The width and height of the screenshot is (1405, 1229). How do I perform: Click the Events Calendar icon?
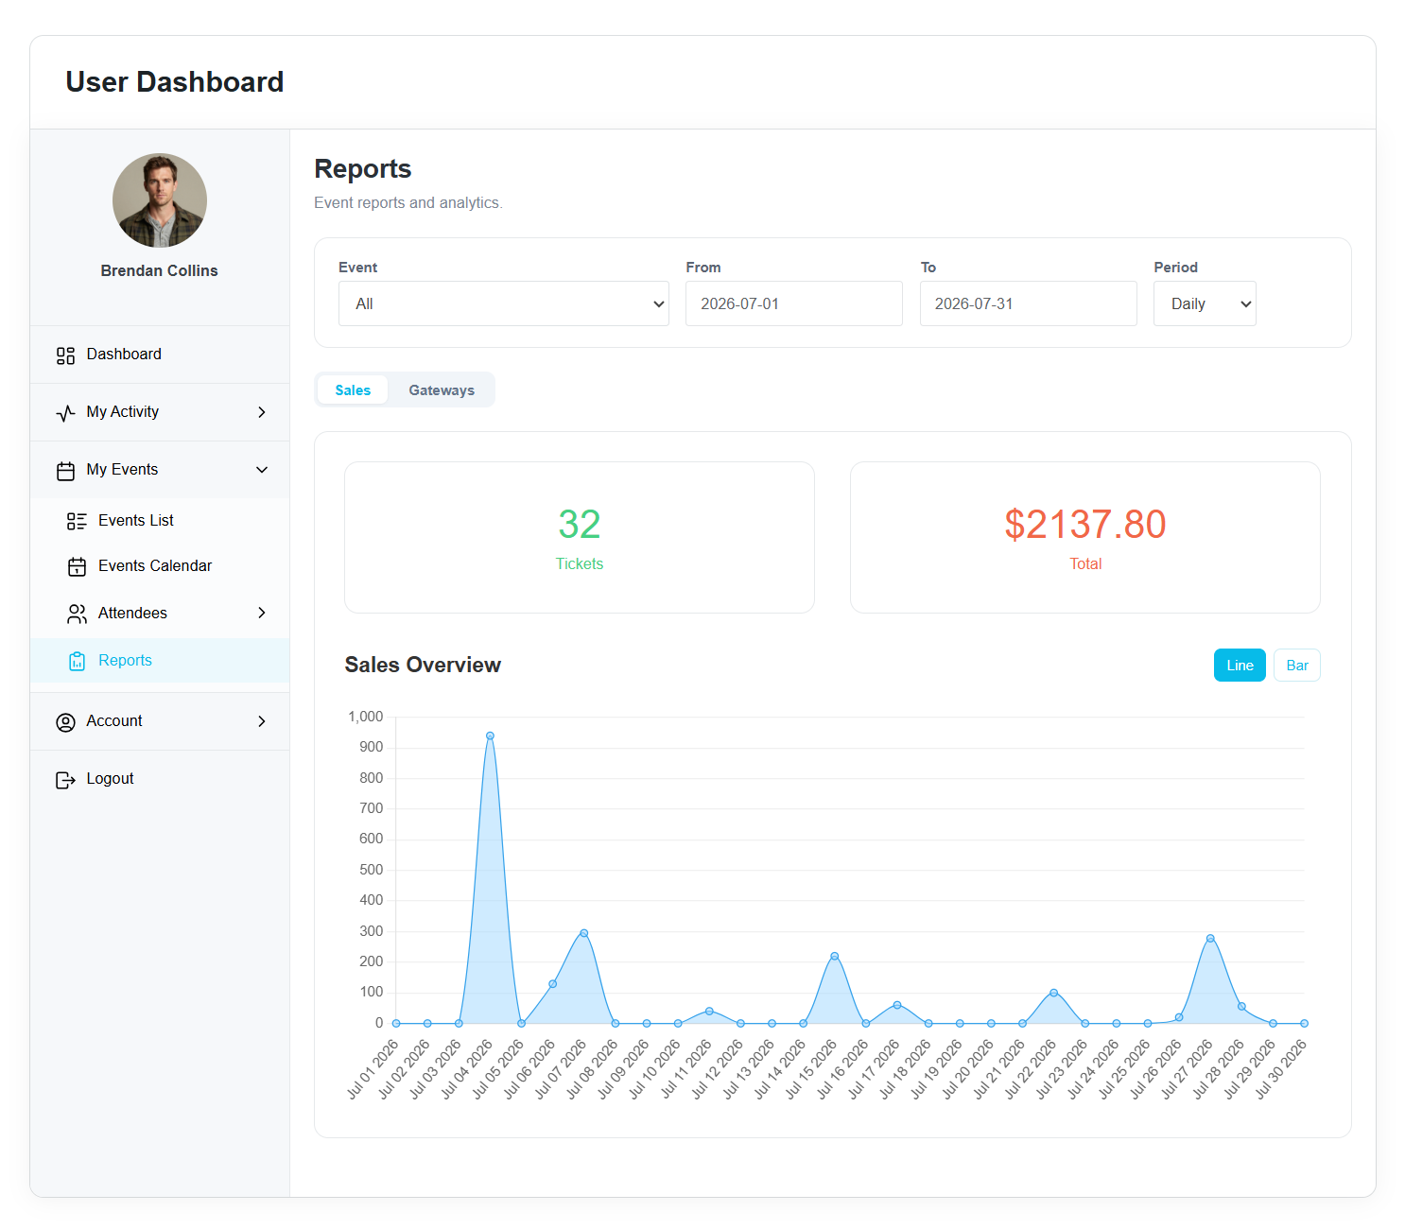click(x=77, y=566)
